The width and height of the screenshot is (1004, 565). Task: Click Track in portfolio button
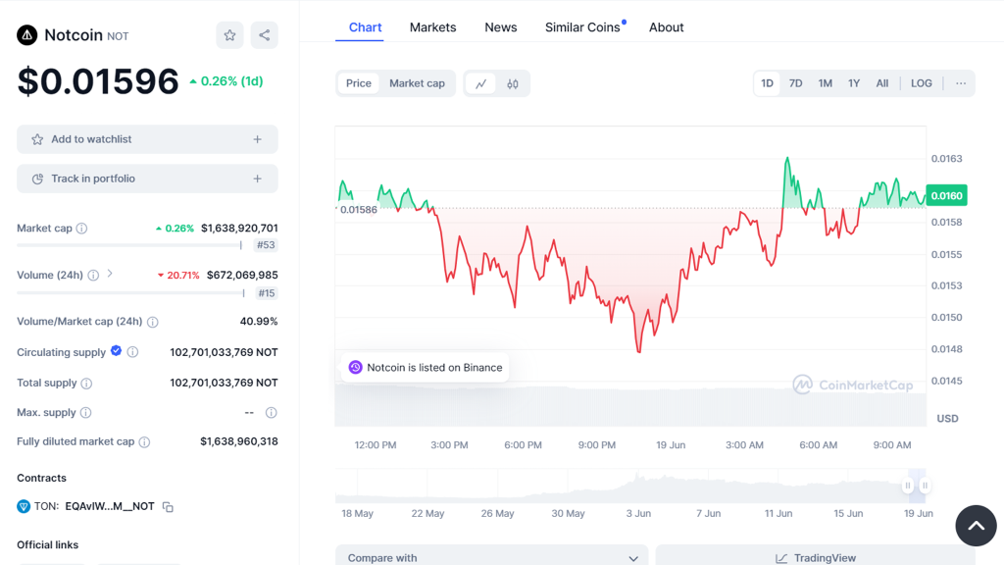[x=147, y=179]
